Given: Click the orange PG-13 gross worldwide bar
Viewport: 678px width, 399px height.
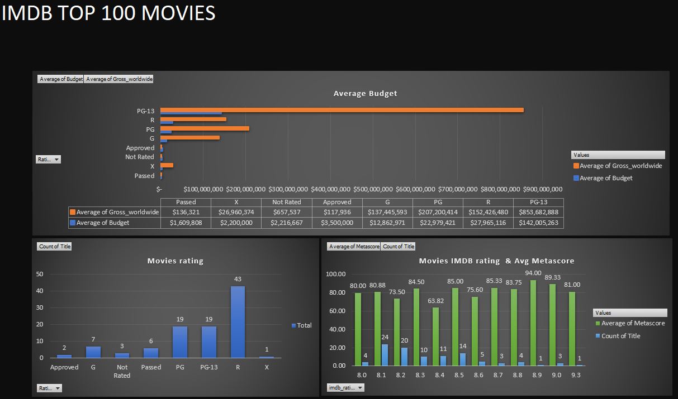Looking at the screenshot, I should (342, 110).
